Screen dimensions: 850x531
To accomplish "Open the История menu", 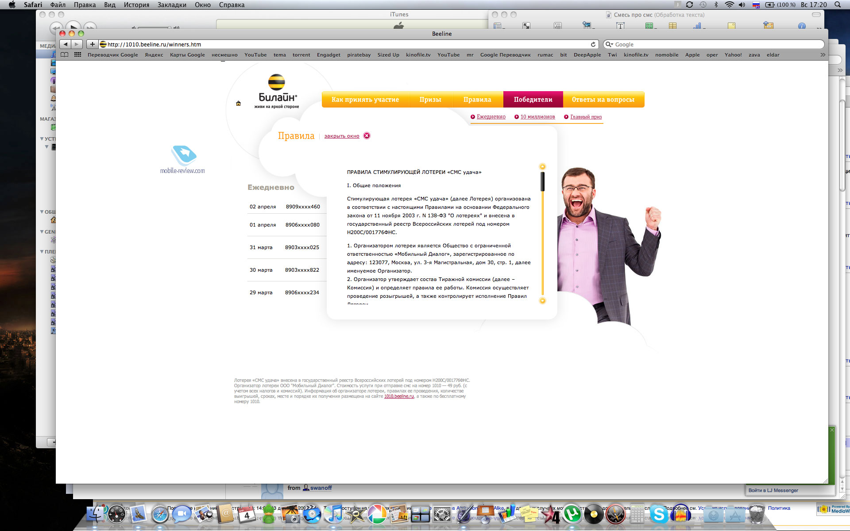I will 136,4.
